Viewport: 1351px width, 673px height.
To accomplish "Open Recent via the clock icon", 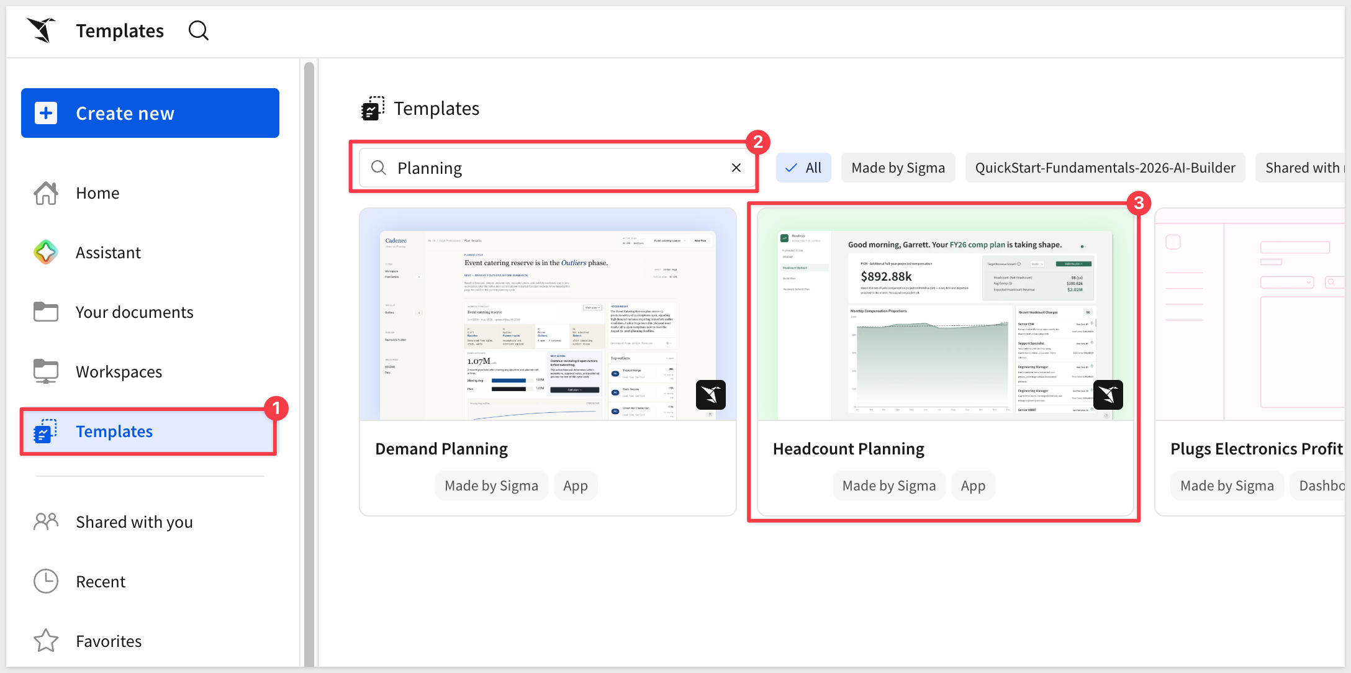I will (x=46, y=581).
